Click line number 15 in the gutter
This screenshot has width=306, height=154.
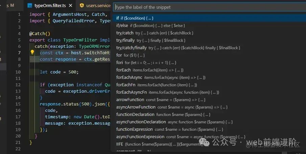(x=18, y=104)
